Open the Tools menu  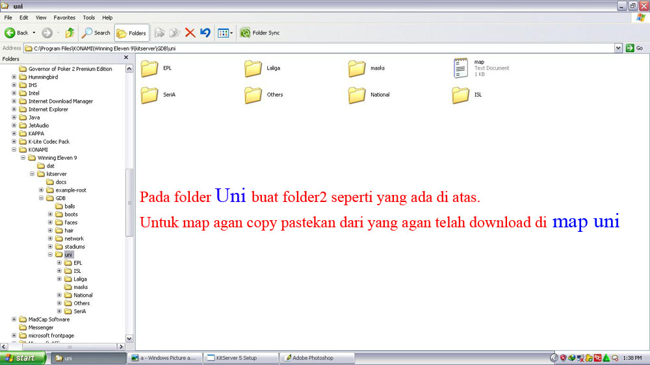[x=88, y=18]
